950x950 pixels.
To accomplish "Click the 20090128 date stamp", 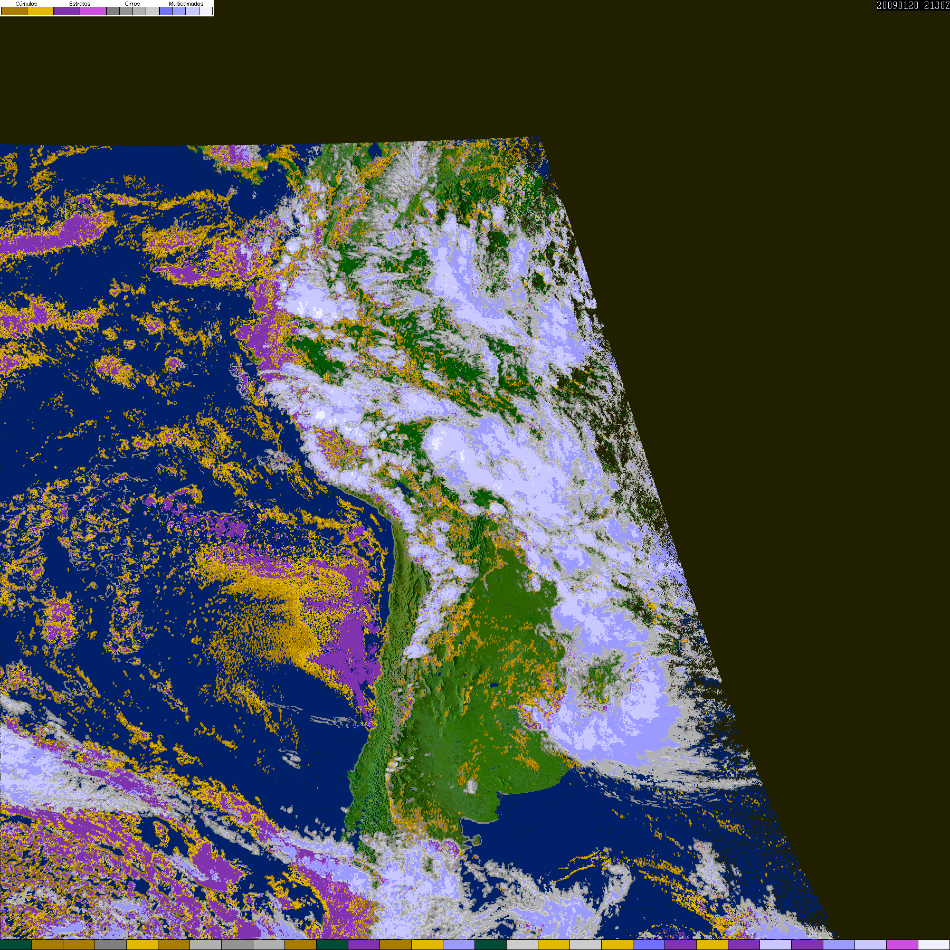I will pyautogui.click(x=897, y=5).
